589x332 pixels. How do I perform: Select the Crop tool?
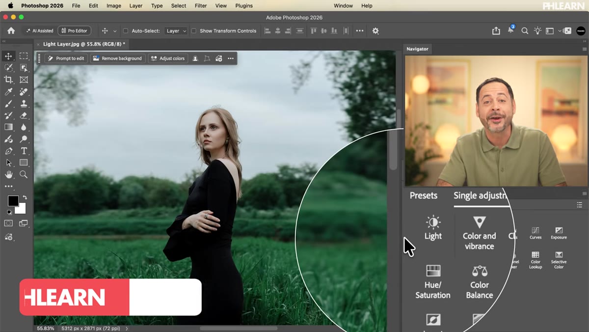coord(8,80)
